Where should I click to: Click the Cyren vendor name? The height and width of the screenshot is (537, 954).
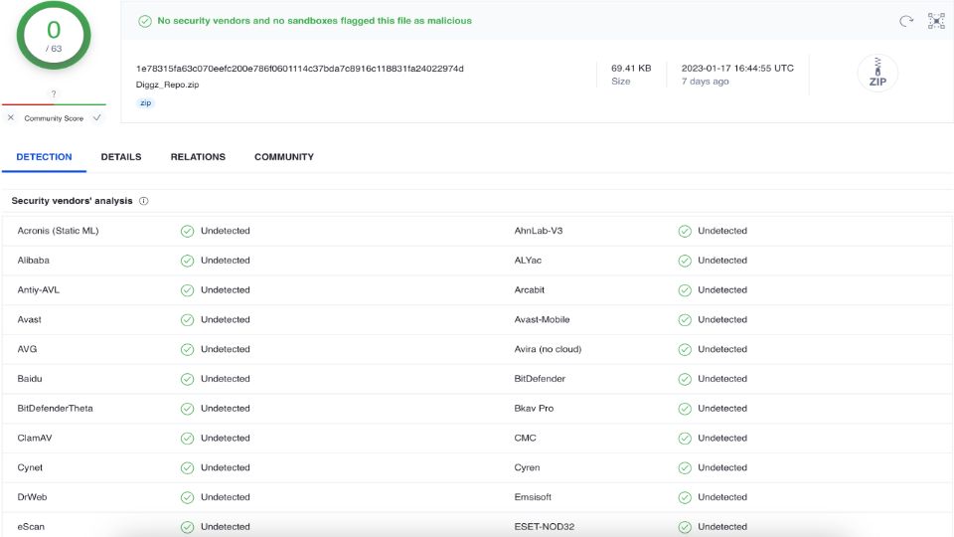527,467
